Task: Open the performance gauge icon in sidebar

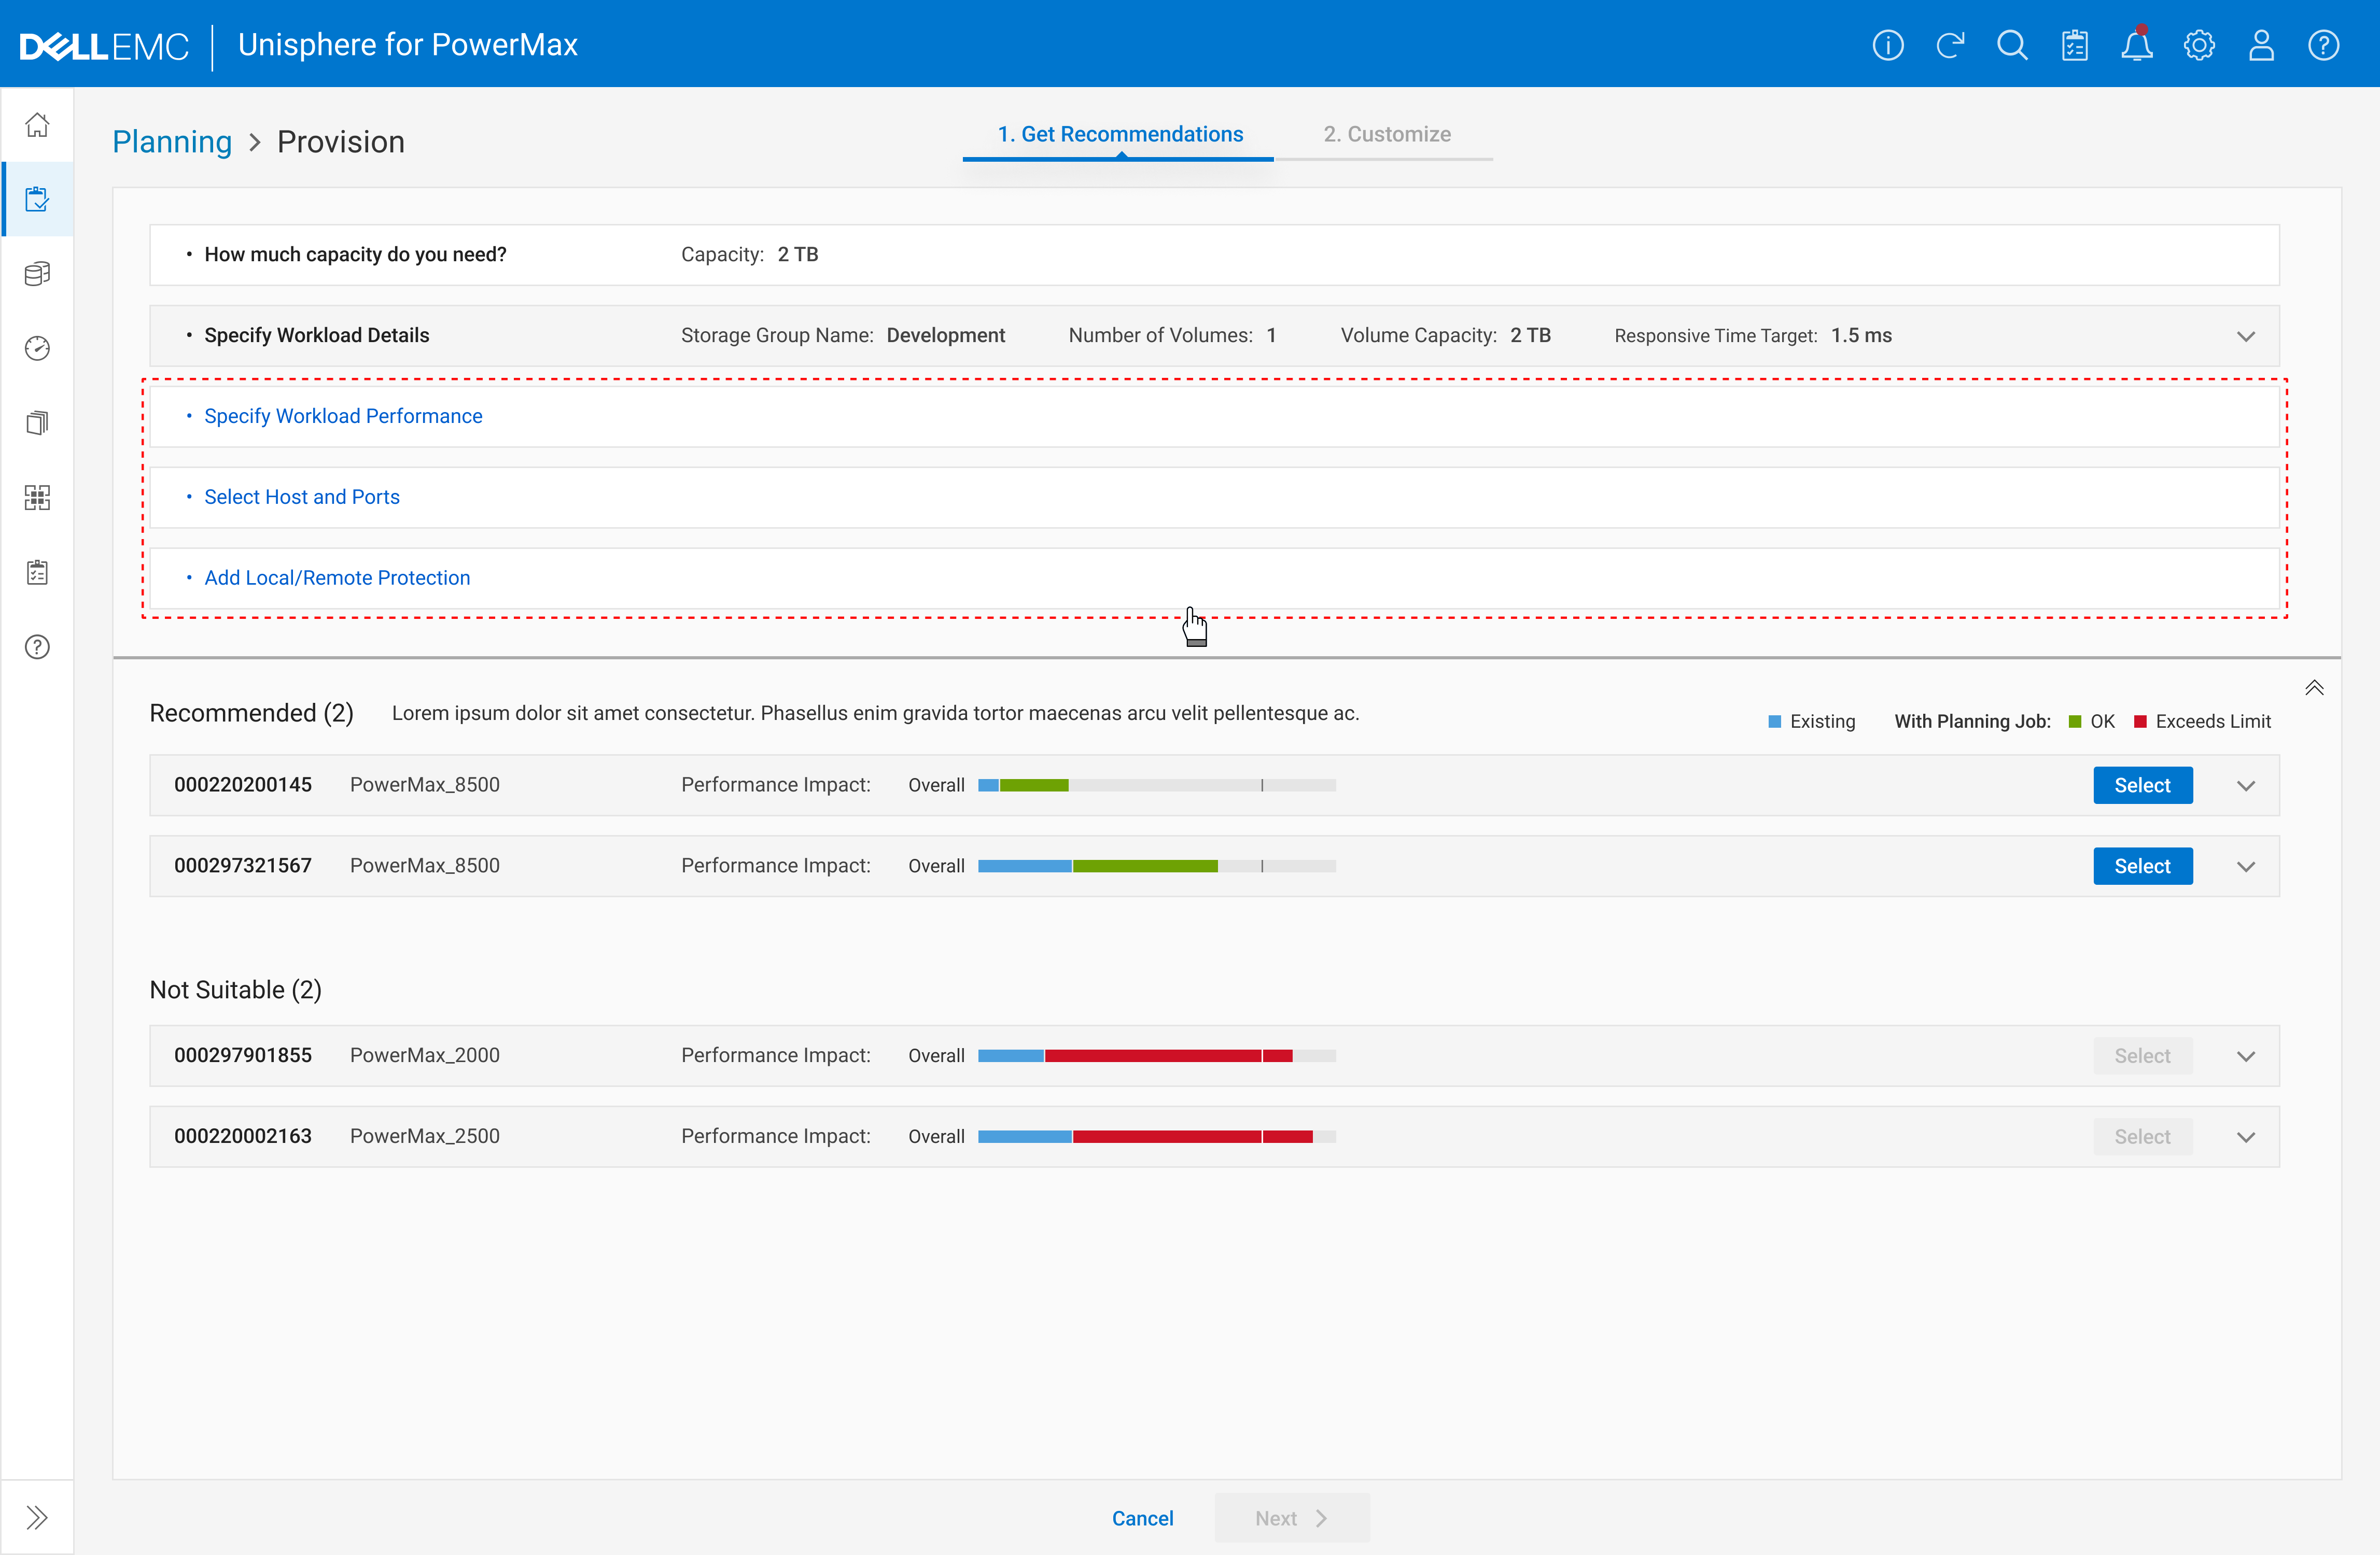Action: (x=37, y=348)
